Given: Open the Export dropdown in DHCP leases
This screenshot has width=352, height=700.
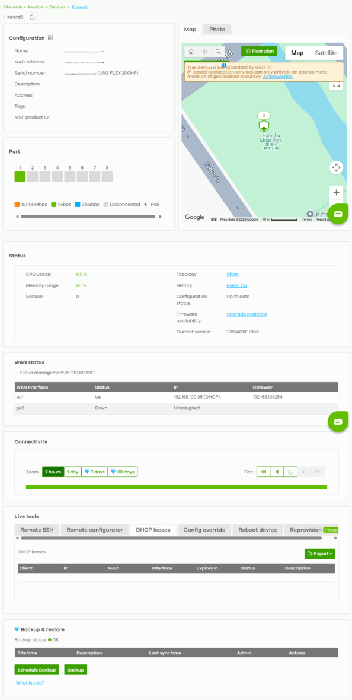Looking at the screenshot, I should point(320,553).
